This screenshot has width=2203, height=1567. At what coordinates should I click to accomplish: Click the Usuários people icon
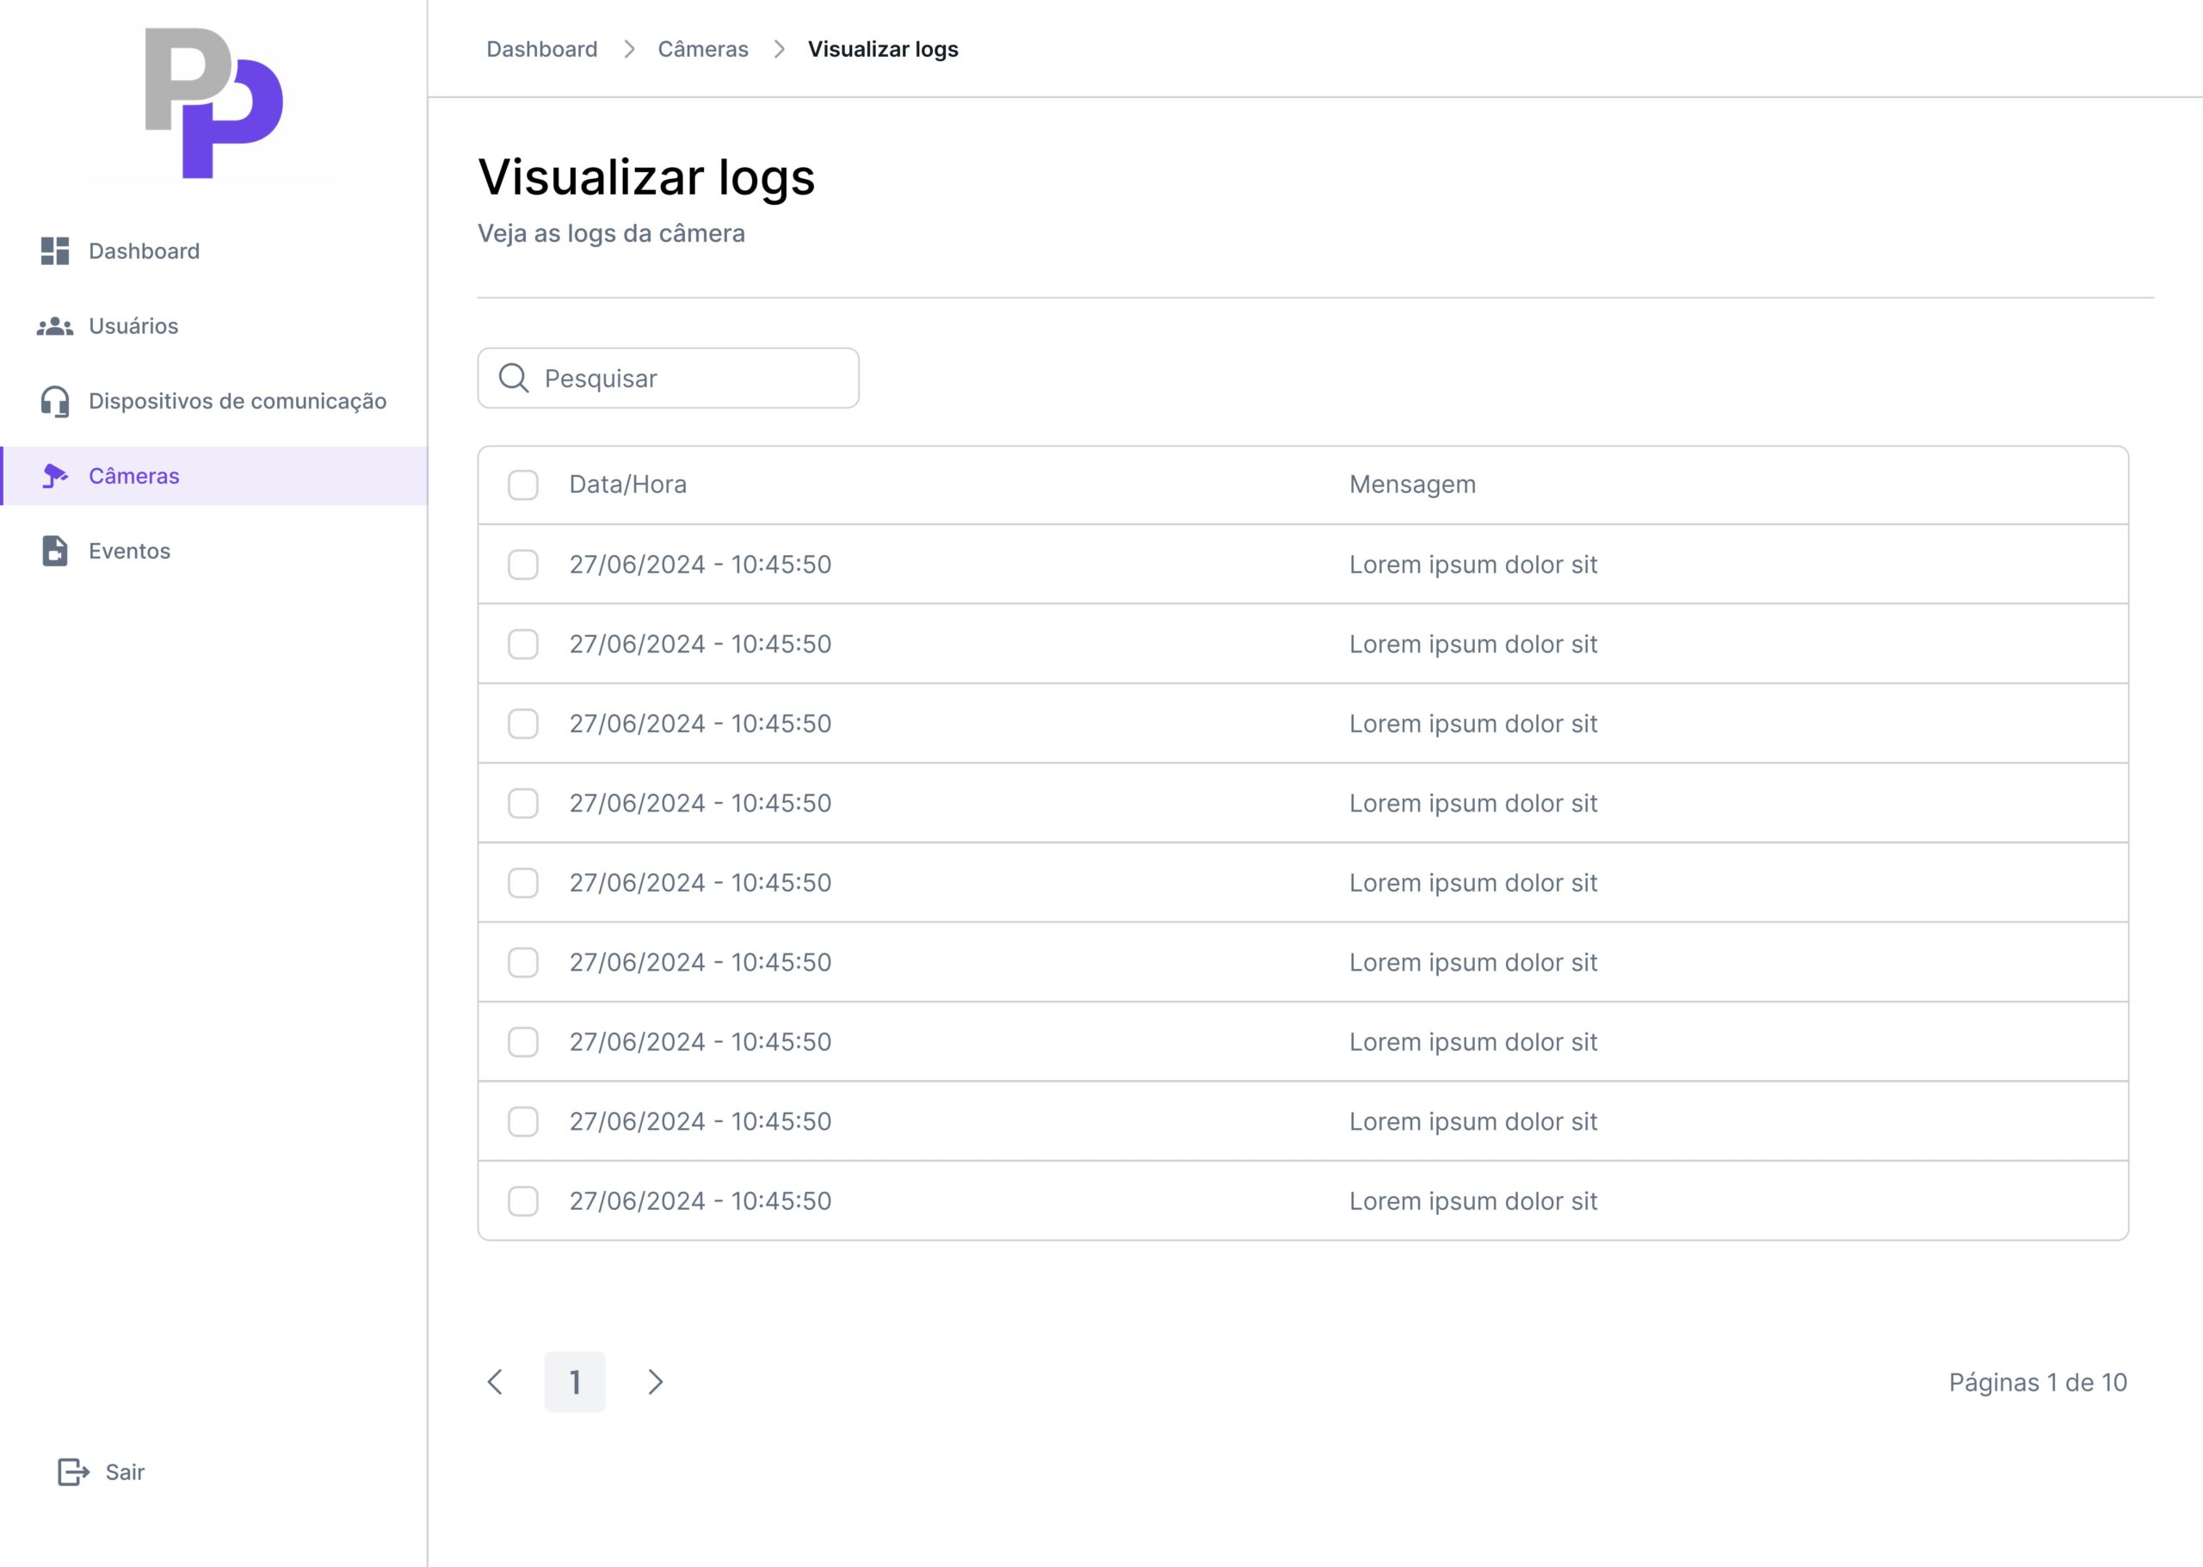click(55, 326)
